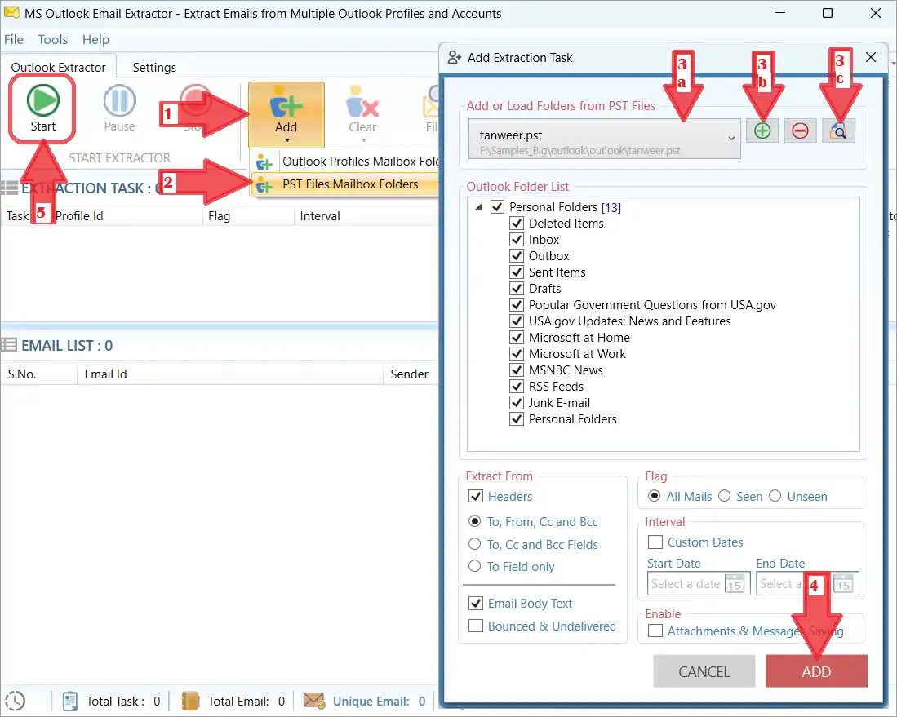
Task: Switch to the Settings tab
Action: tap(154, 68)
